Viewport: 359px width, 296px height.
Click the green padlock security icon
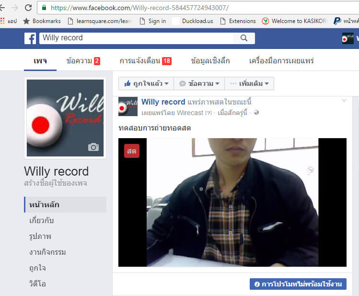pos(44,8)
